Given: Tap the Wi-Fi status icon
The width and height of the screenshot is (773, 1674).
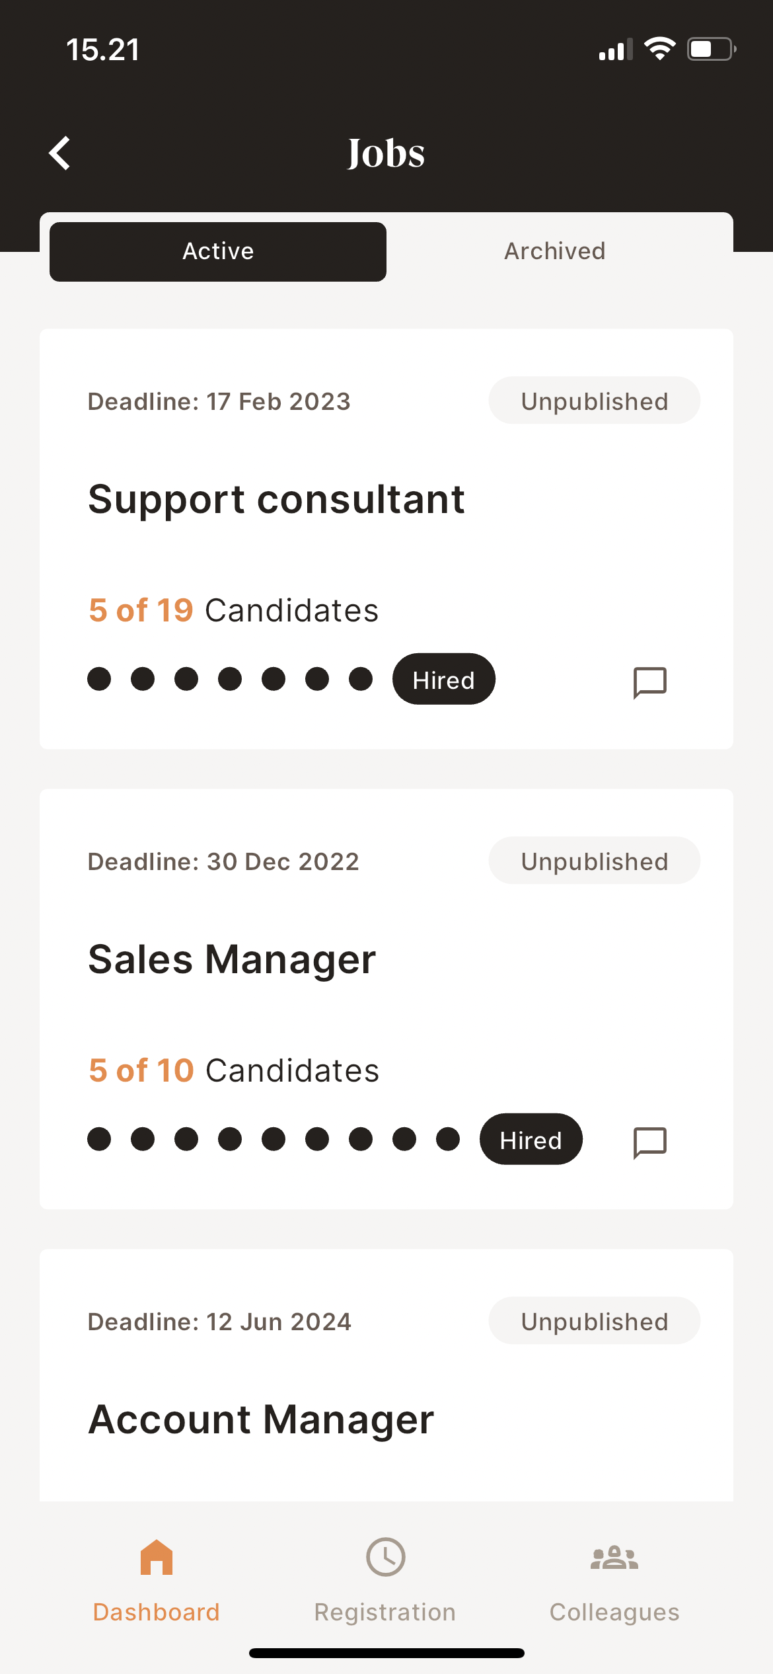Looking at the screenshot, I should [659, 49].
